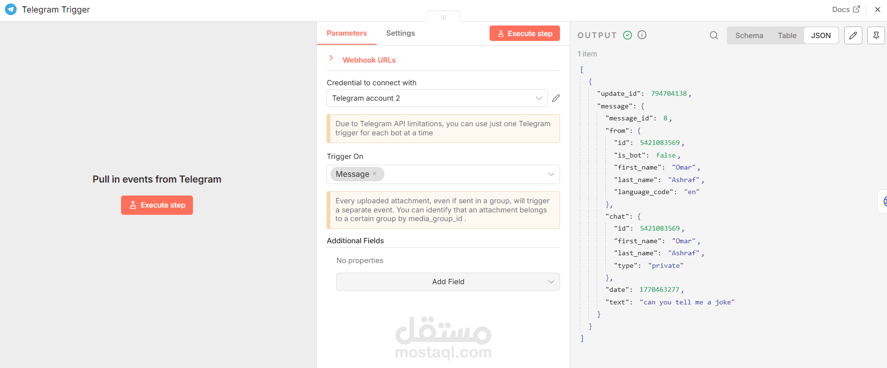Click the "language_code" value "en"

point(692,192)
